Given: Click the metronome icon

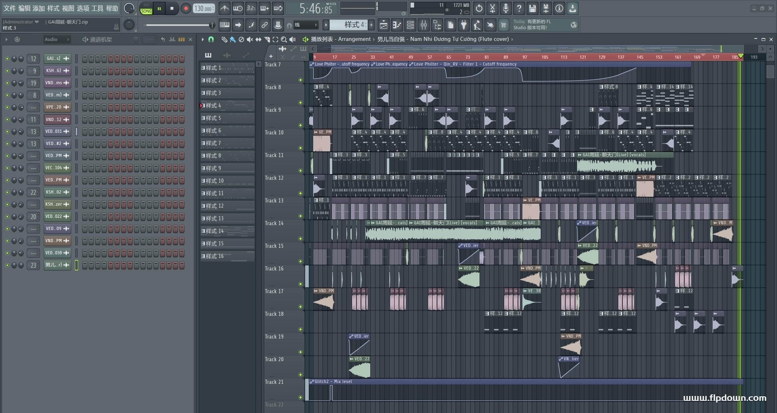Looking at the screenshot, I should click(225, 9).
